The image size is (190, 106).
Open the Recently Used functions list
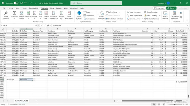(x=21, y=15)
